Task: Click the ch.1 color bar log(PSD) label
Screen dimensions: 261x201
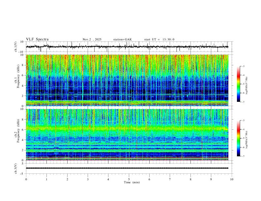Action: coord(246,85)
